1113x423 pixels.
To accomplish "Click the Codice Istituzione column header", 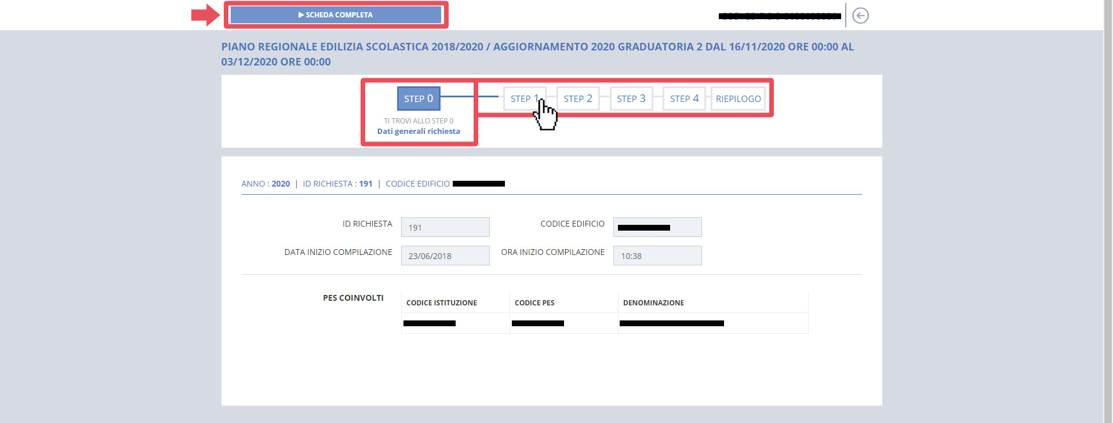I will (441, 302).
